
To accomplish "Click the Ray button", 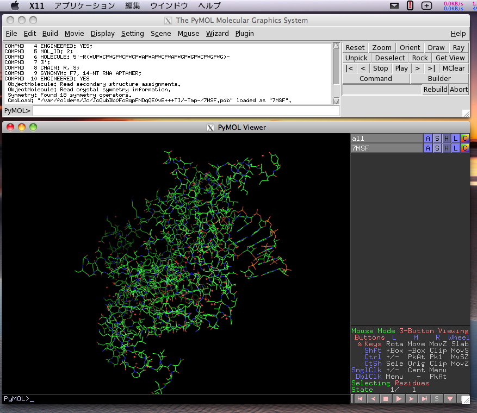I will point(459,48).
